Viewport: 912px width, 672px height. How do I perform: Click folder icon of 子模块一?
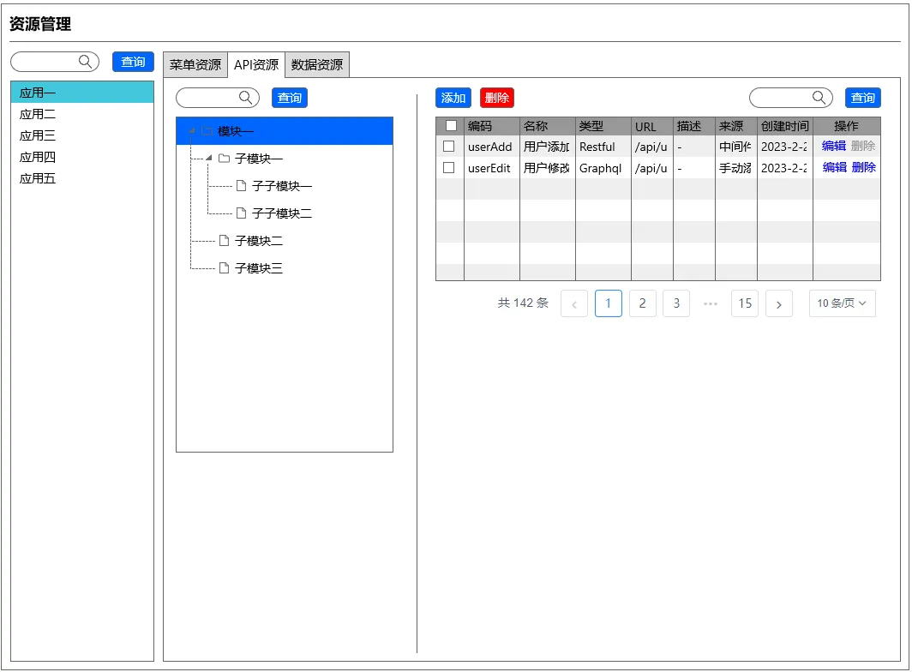click(224, 159)
